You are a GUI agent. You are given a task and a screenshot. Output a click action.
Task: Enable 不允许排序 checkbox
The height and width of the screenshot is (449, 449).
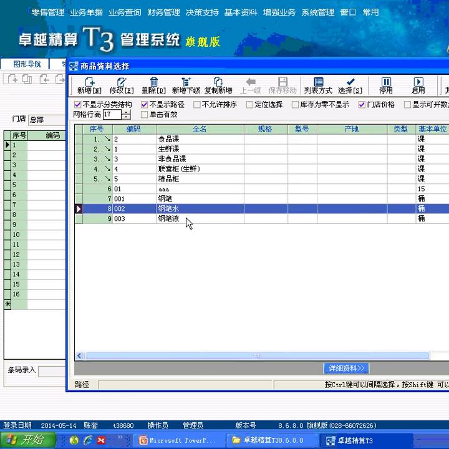(x=196, y=105)
